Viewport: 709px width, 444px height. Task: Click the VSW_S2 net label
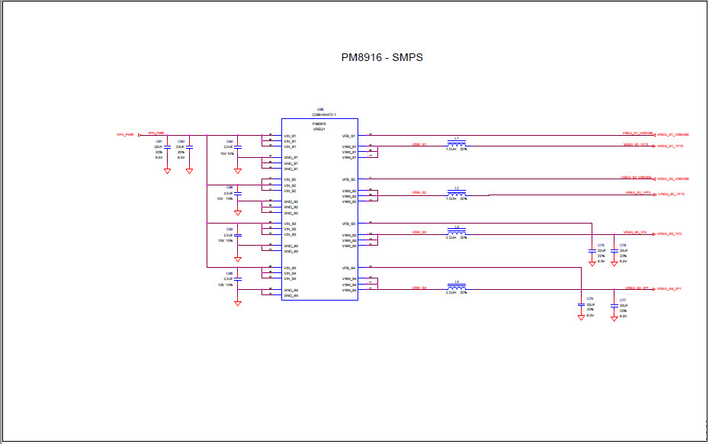click(x=418, y=192)
